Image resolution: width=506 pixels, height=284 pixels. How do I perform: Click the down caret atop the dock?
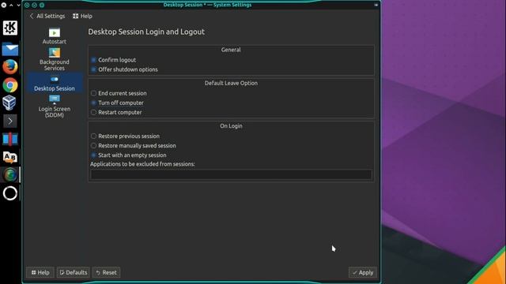click(18, 6)
